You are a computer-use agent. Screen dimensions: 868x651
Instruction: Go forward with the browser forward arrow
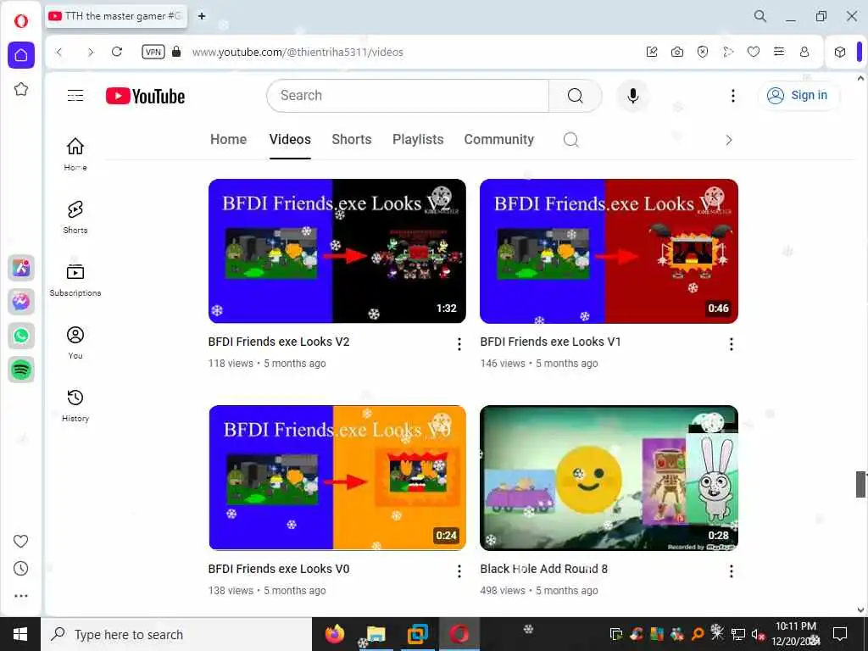coord(90,52)
